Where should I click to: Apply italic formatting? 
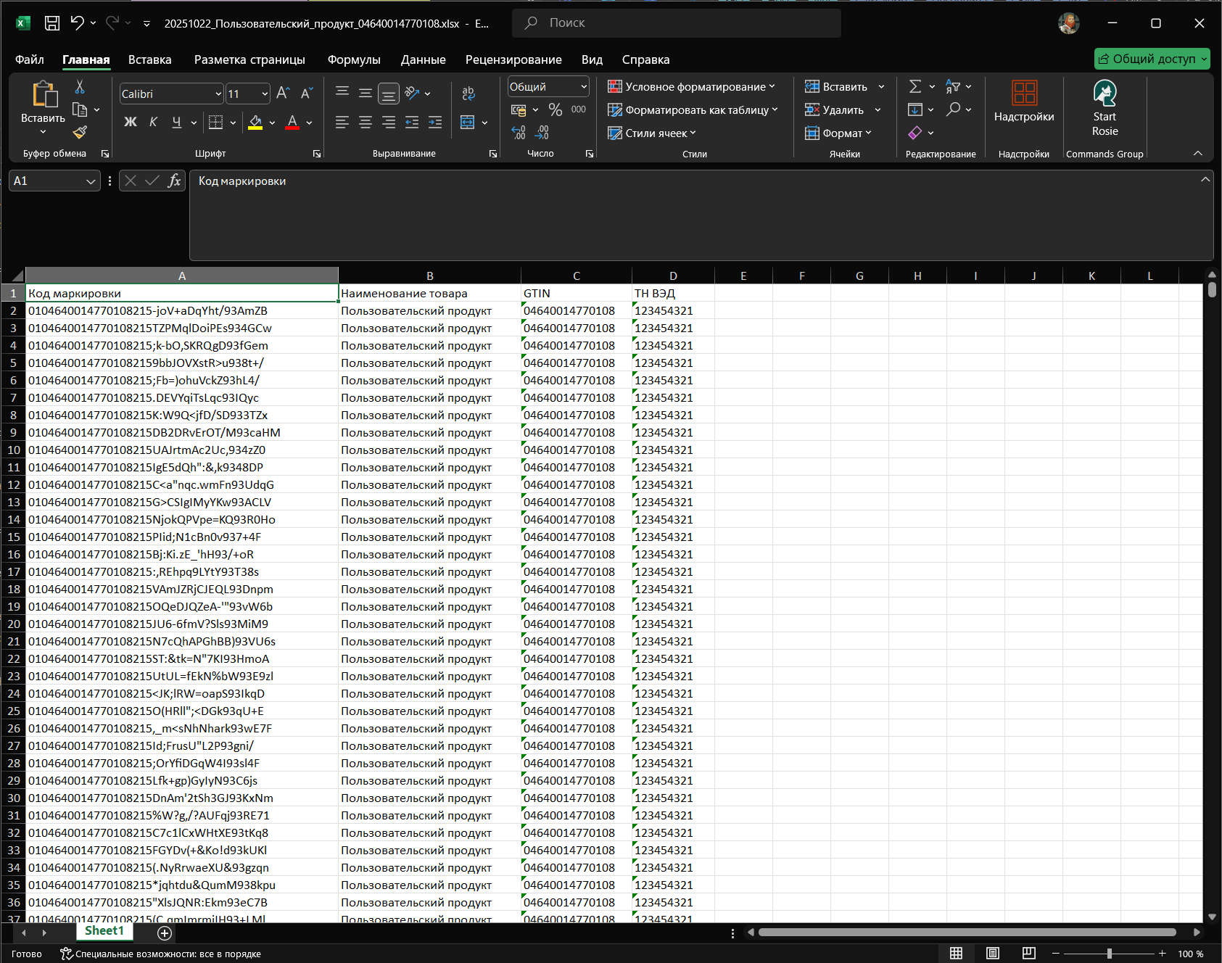(x=153, y=122)
